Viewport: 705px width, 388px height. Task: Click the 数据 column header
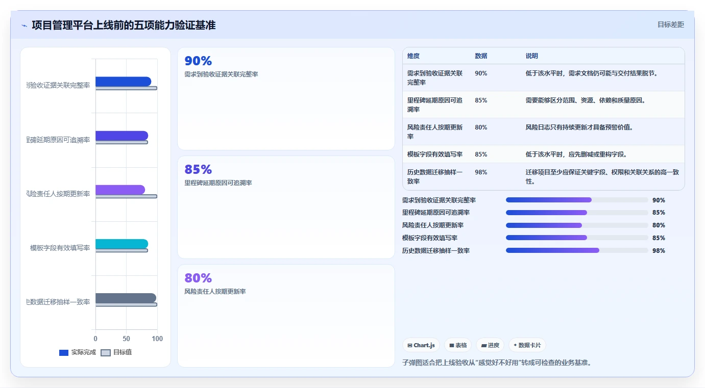pyautogui.click(x=481, y=56)
